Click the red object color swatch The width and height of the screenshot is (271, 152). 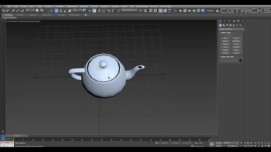click(x=241, y=60)
